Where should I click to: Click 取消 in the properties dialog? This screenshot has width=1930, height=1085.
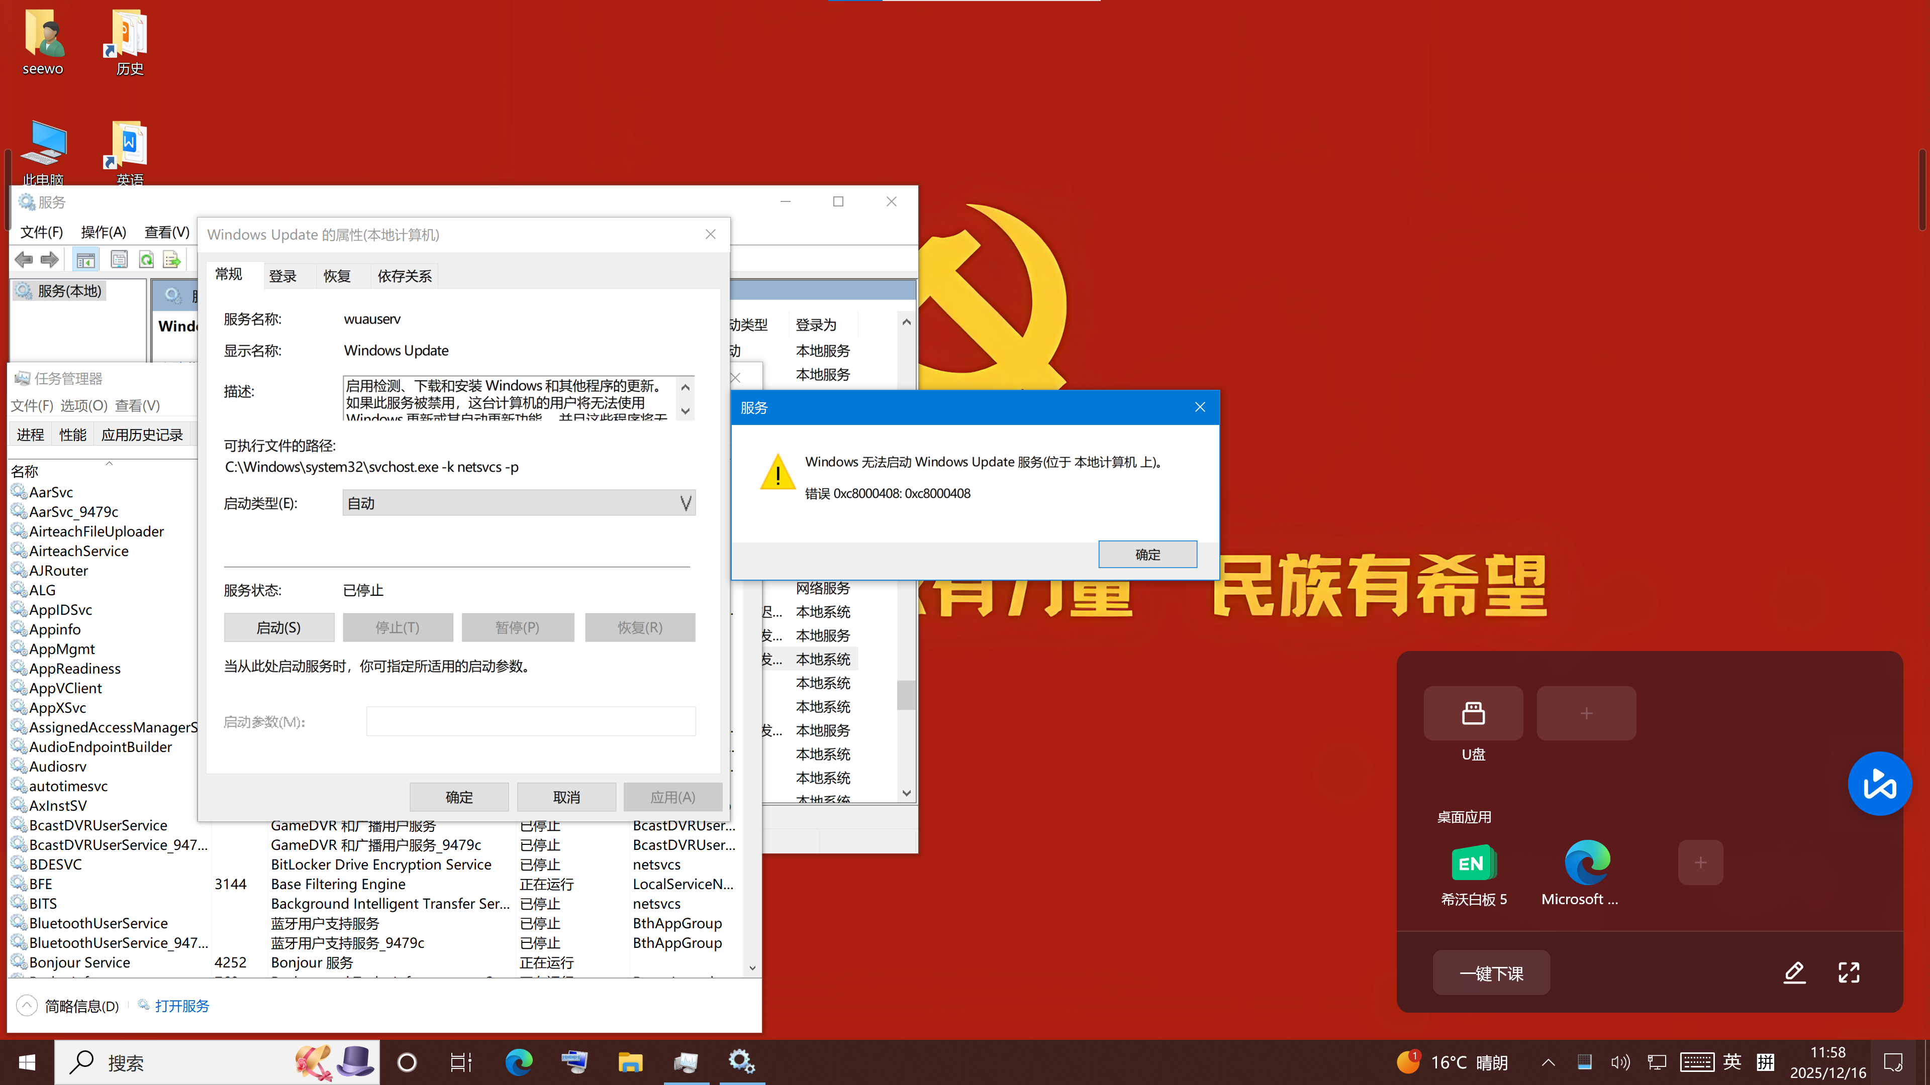[x=566, y=797]
